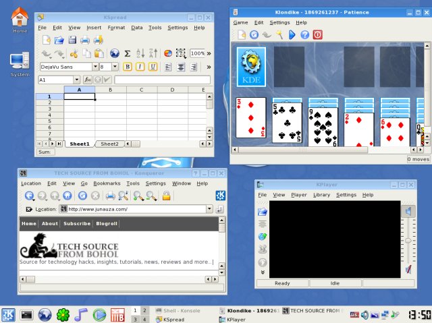Open the Format menu in KSpread
The image size is (432, 323).
[116, 28]
